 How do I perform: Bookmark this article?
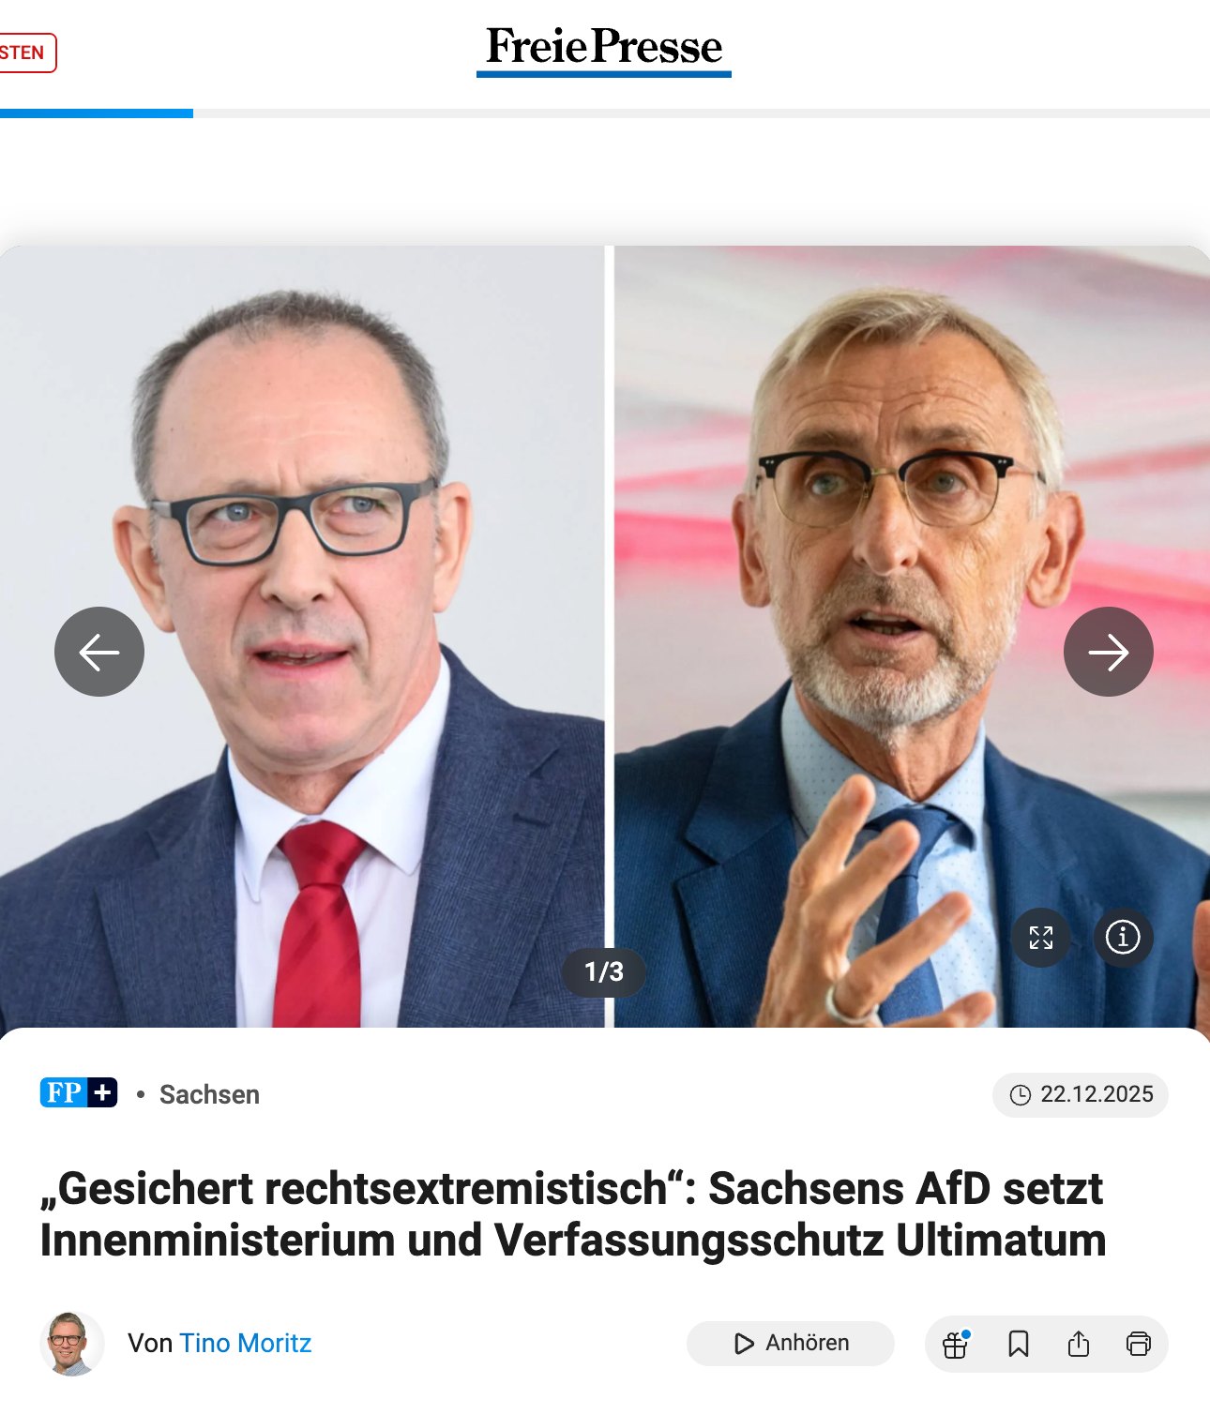1018,1344
